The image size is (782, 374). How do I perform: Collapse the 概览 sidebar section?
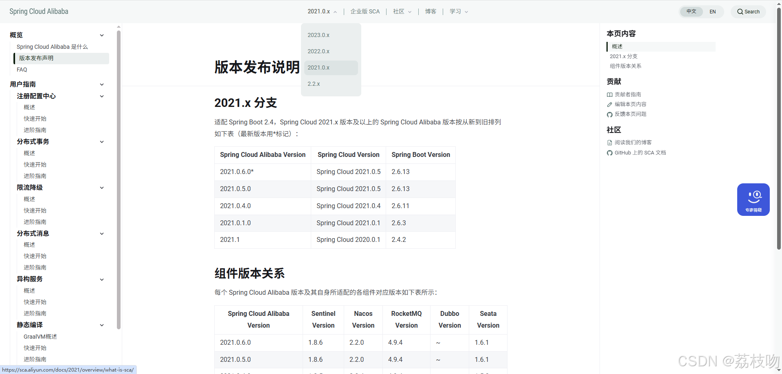[x=102, y=35]
